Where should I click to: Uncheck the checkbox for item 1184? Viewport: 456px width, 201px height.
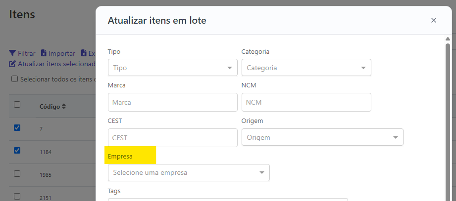17,150
